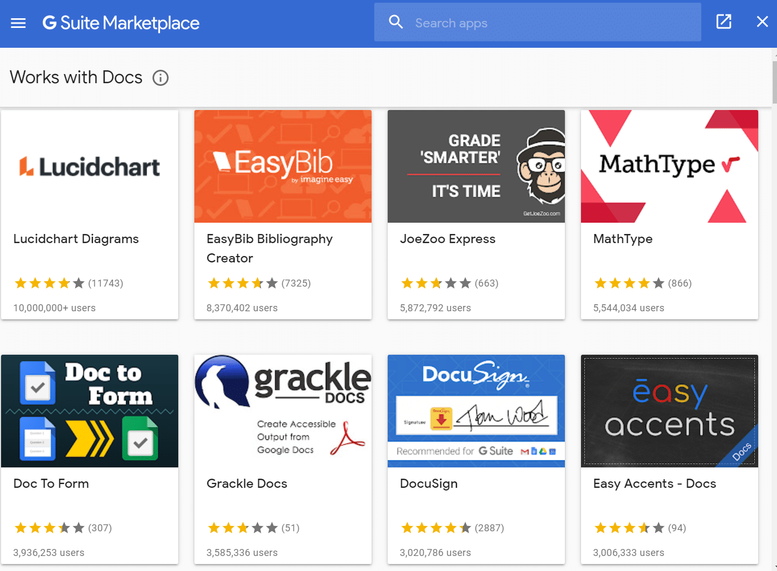The image size is (777, 571).
Task: Select the DocuSign signature banner image
Action: tap(476, 411)
